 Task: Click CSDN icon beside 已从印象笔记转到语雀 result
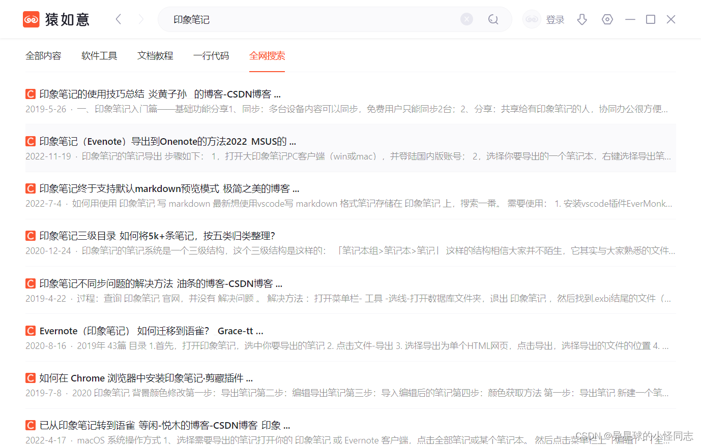point(31,425)
